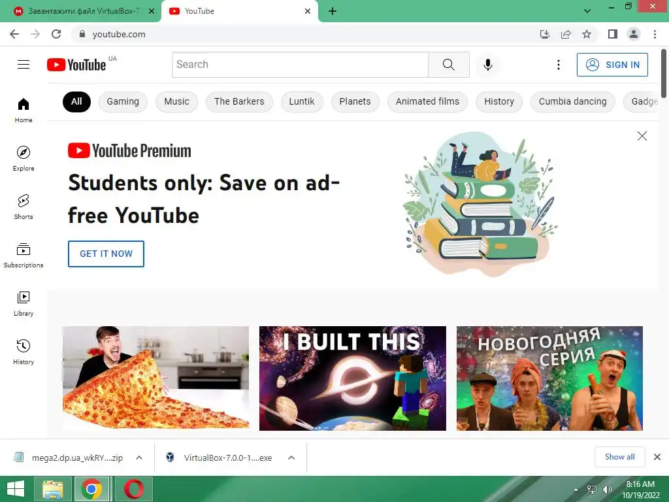Click the install app icon in address bar

545,34
